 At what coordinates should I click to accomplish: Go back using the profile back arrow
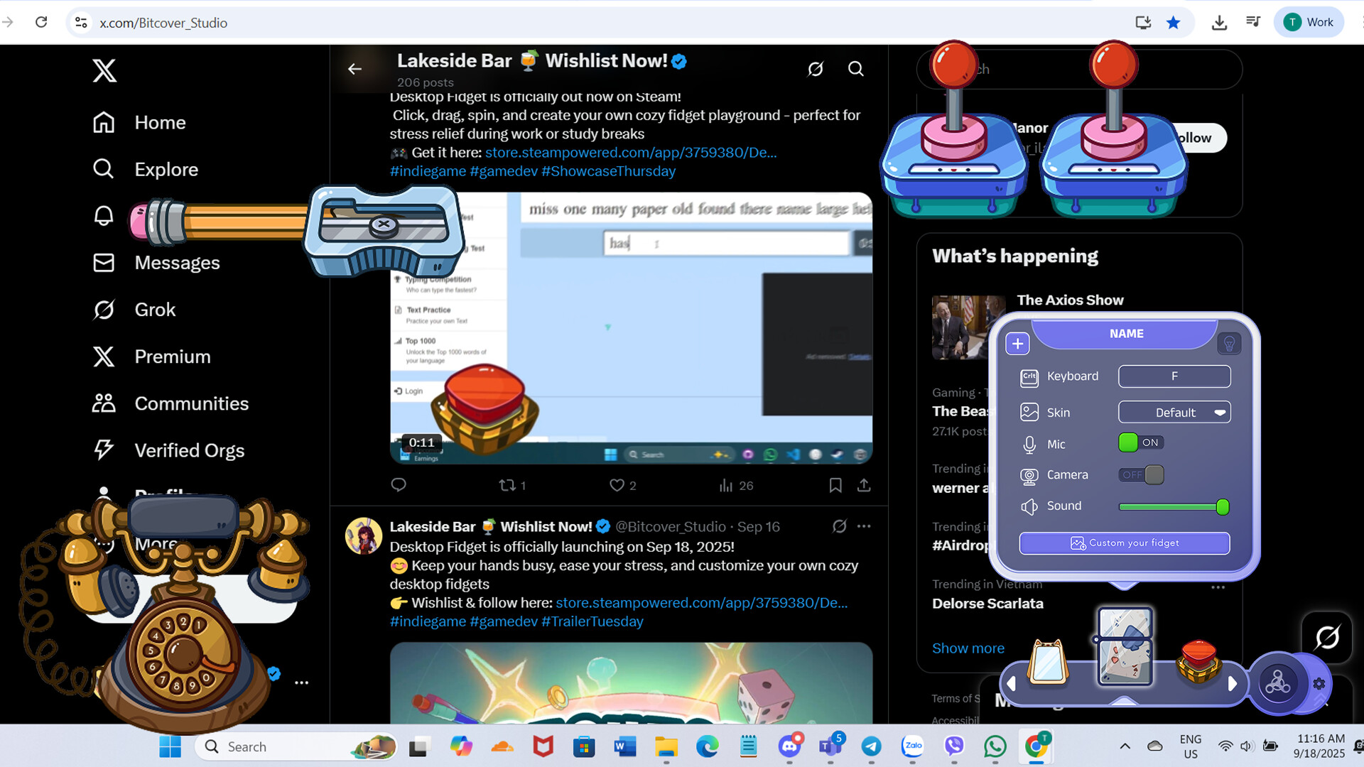(x=354, y=69)
